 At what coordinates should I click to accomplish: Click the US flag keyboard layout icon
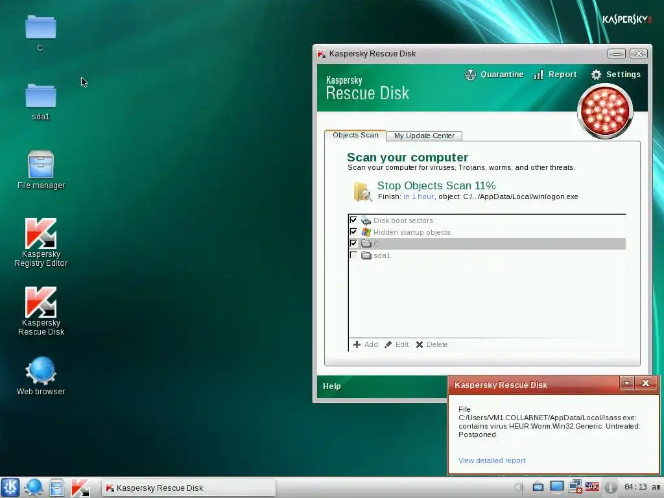click(592, 487)
